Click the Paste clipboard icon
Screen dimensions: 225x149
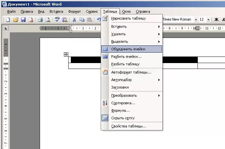[90, 20]
